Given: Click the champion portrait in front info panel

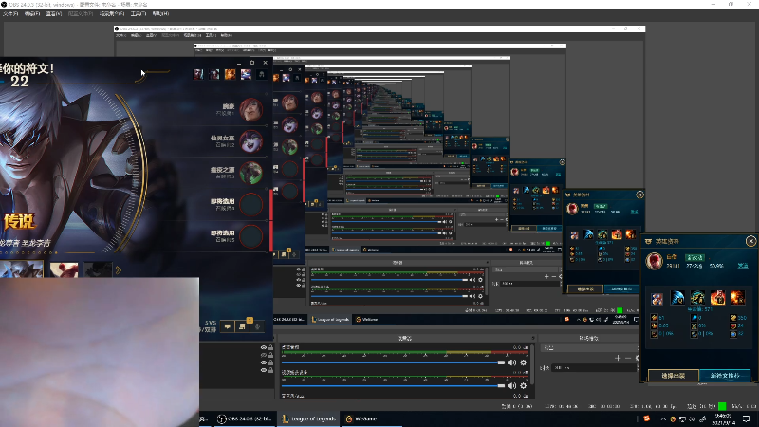Looking at the screenshot, I should 655,262.
